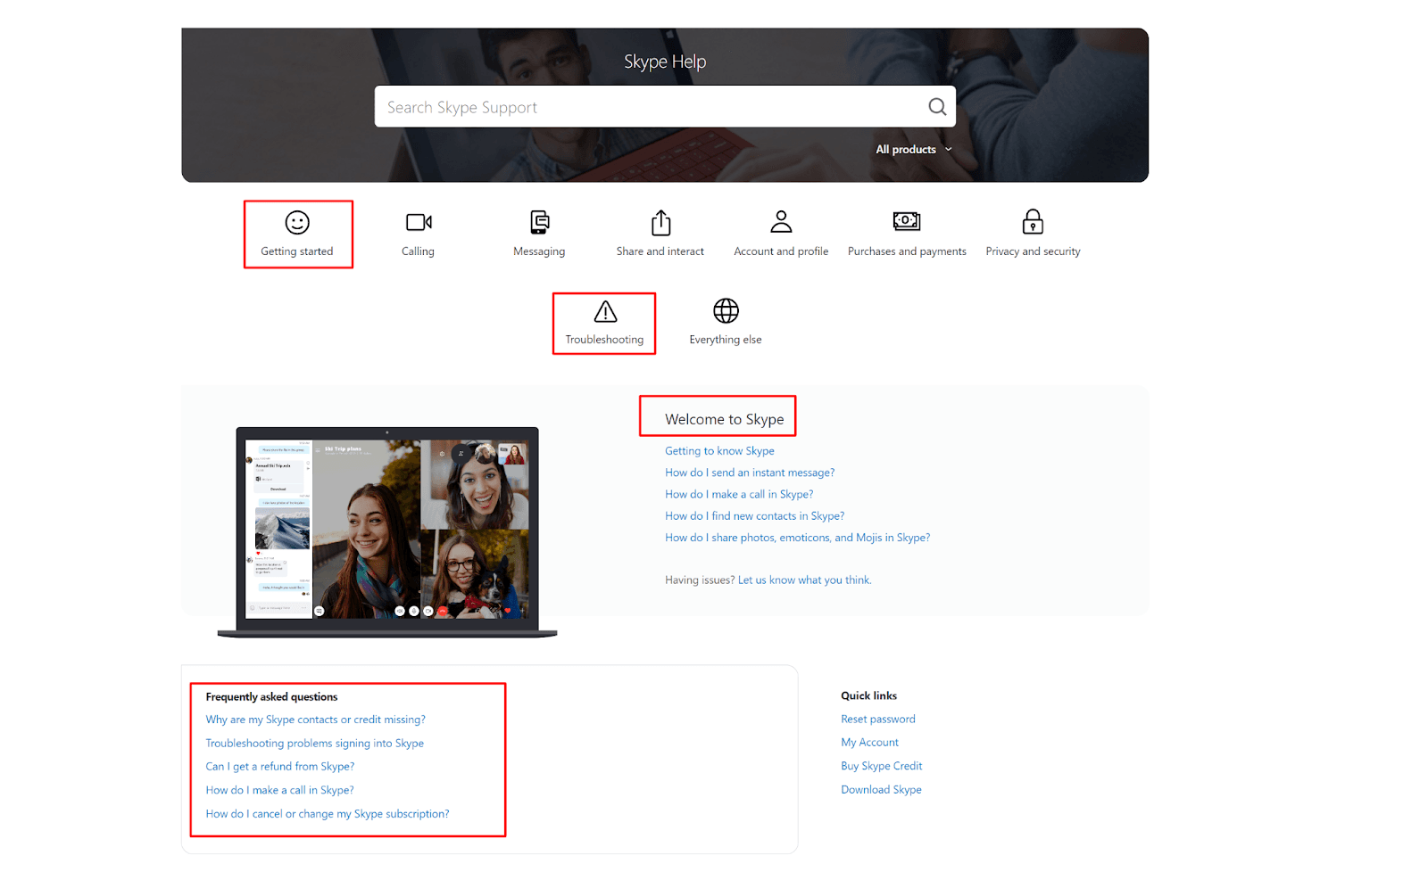Click the Everything else globe icon

726,311
